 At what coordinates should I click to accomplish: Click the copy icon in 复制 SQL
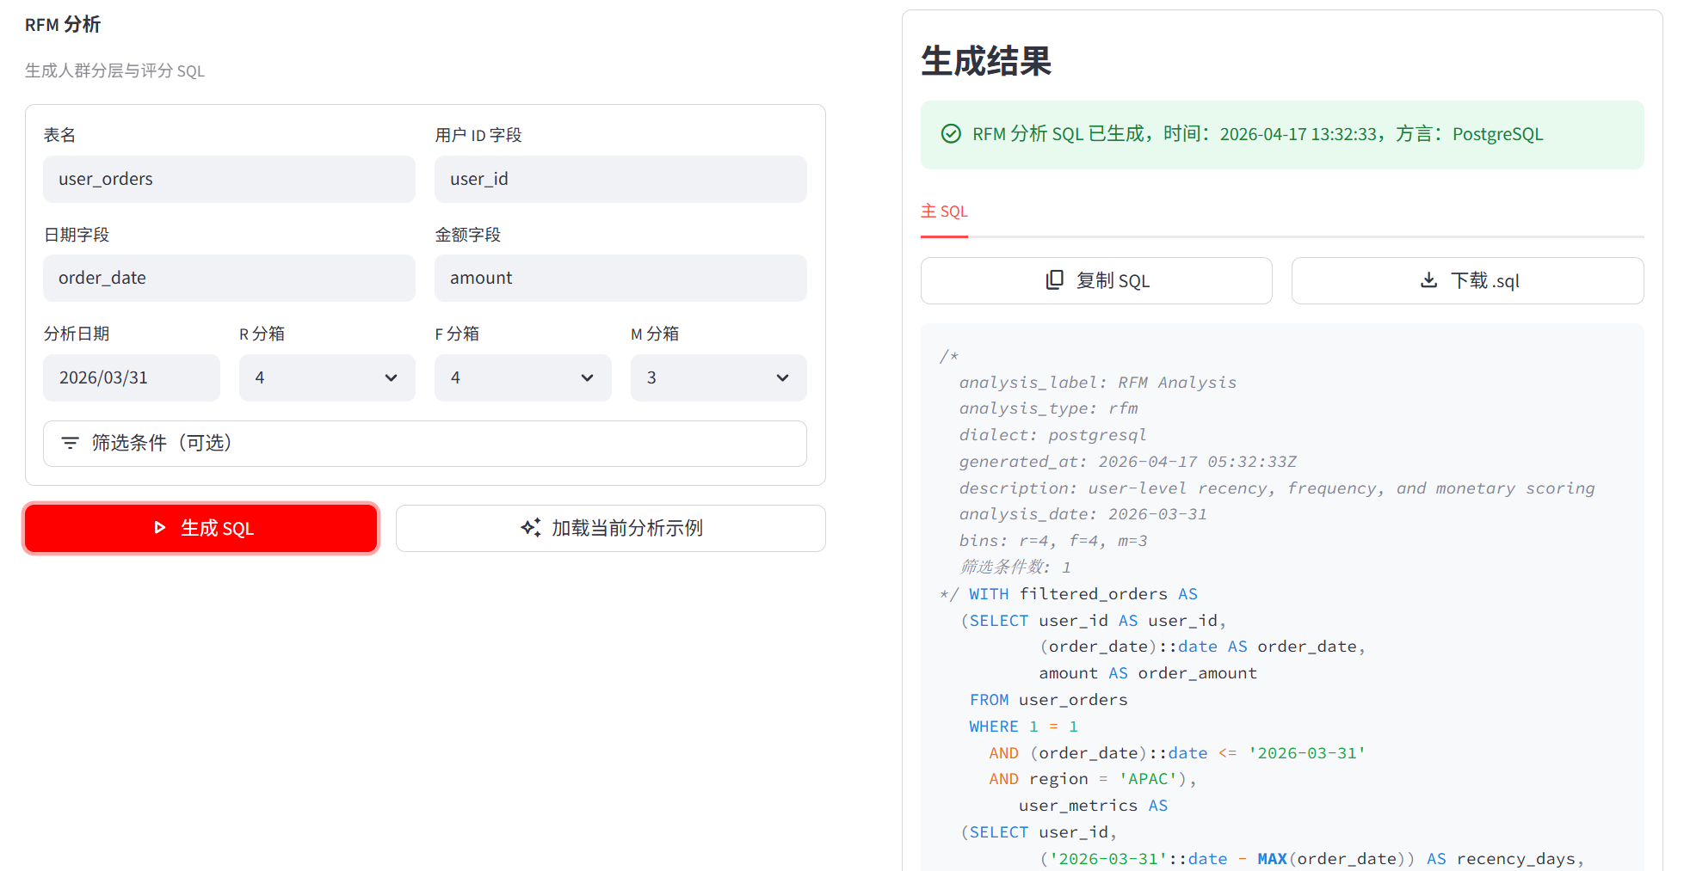(x=1054, y=280)
